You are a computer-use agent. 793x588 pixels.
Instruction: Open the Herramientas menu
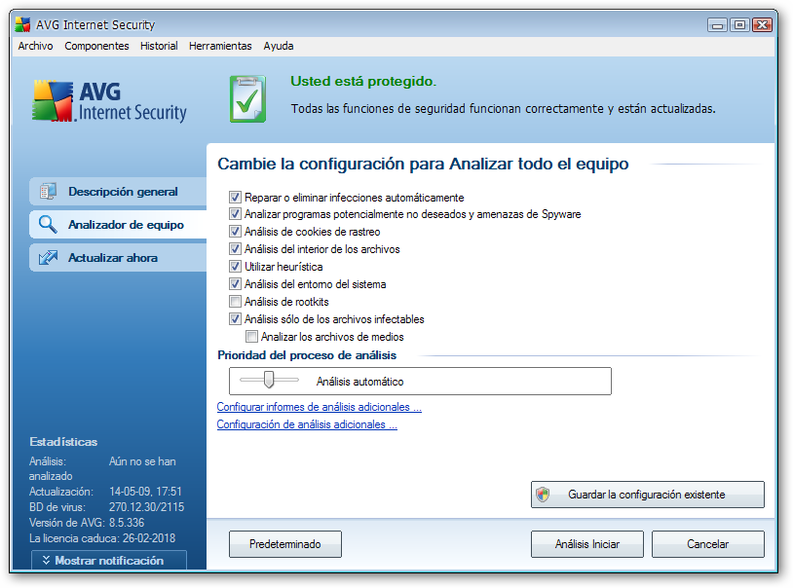click(220, 46)
